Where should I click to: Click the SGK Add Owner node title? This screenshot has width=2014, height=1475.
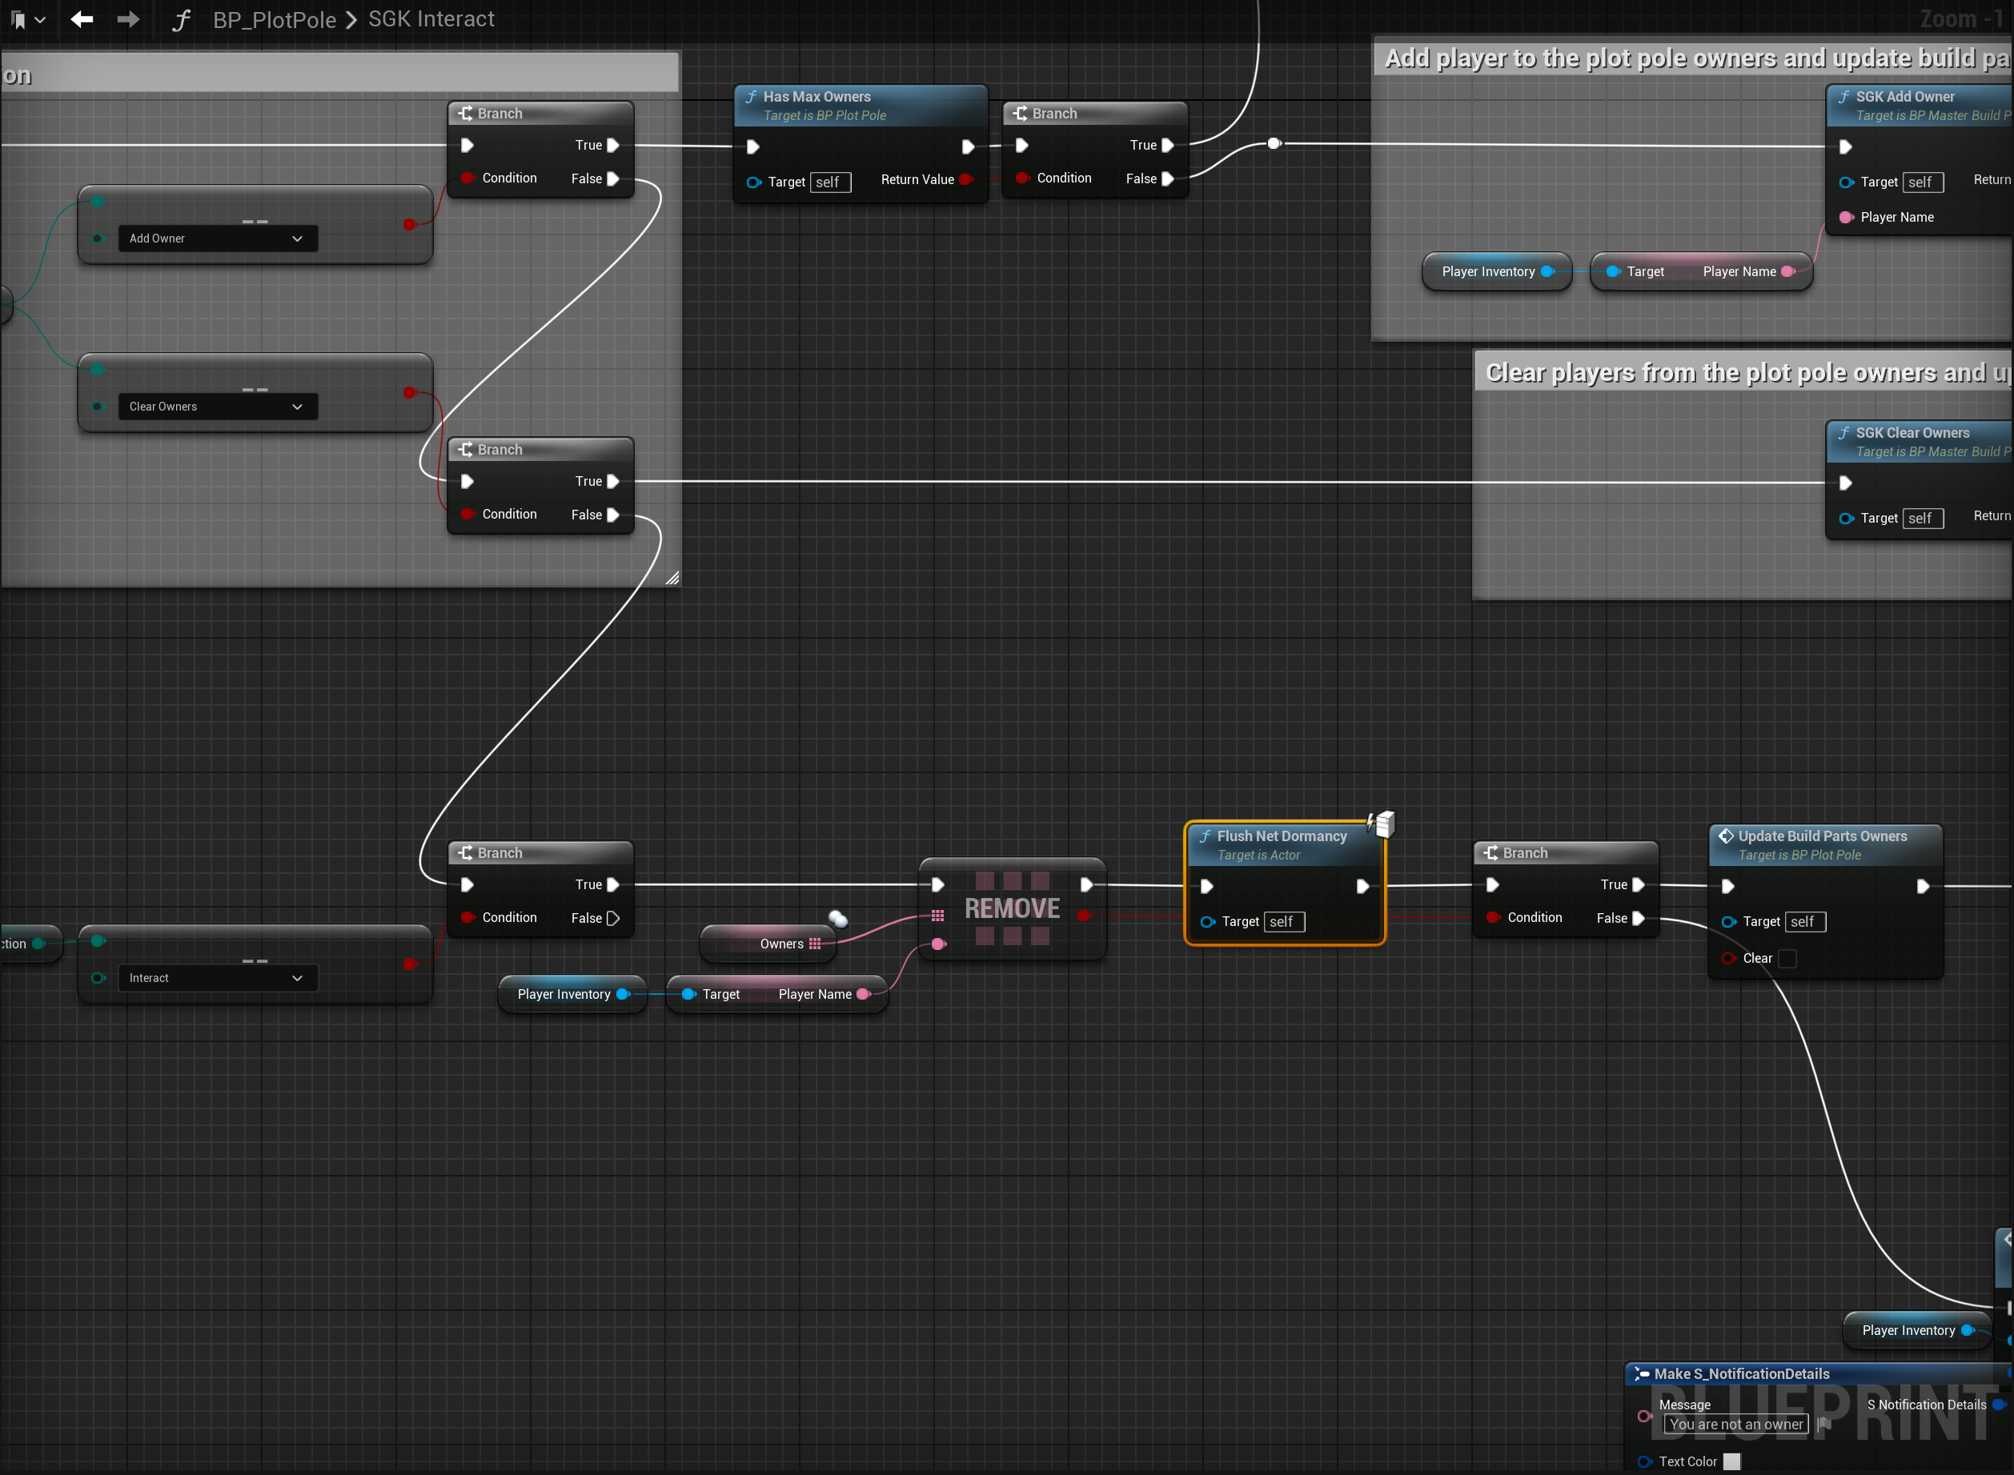1904,96
